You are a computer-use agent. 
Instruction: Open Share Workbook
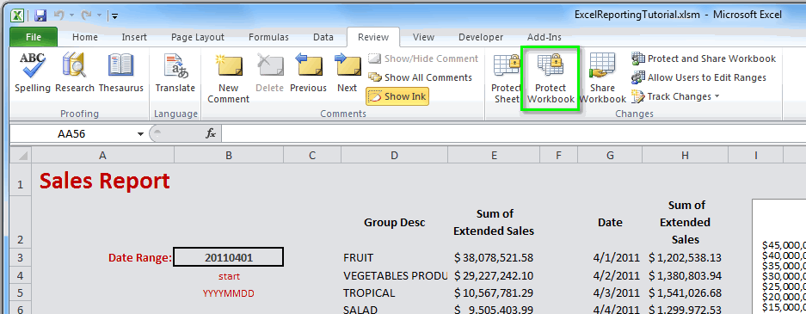point(602,78)
